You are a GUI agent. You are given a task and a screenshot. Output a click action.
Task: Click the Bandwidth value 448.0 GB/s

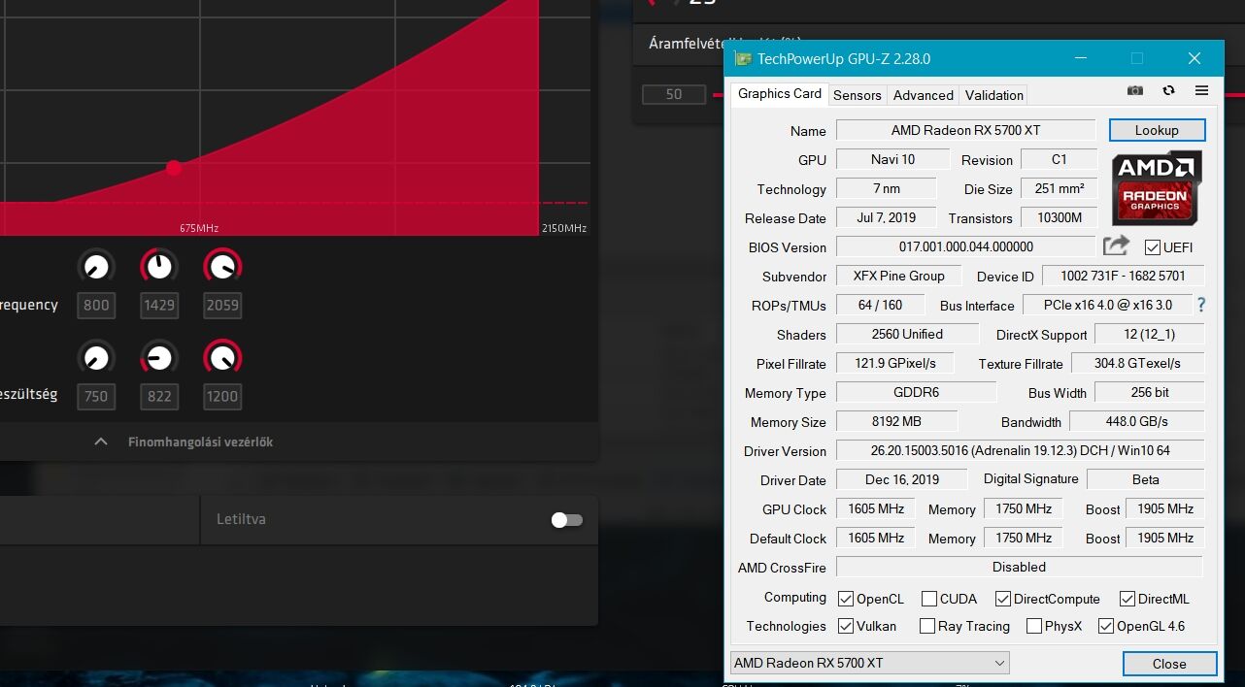[1136, 421]
